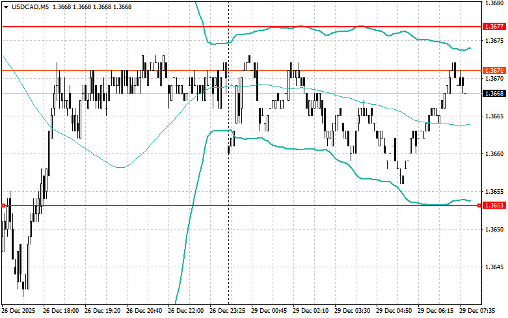Click the 26 Dec 22:00 time label
Image resolution: width=508 pixels, height=318 pixels.
tap(185, 311)
